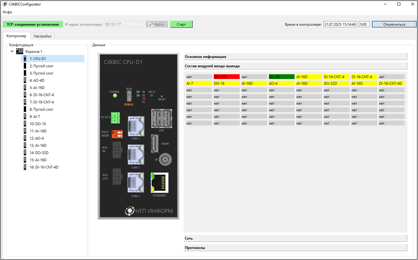This screenshot has width=418, height=260.
Task: Click the green 10-30 V power connector
Action: pos(116,118)
